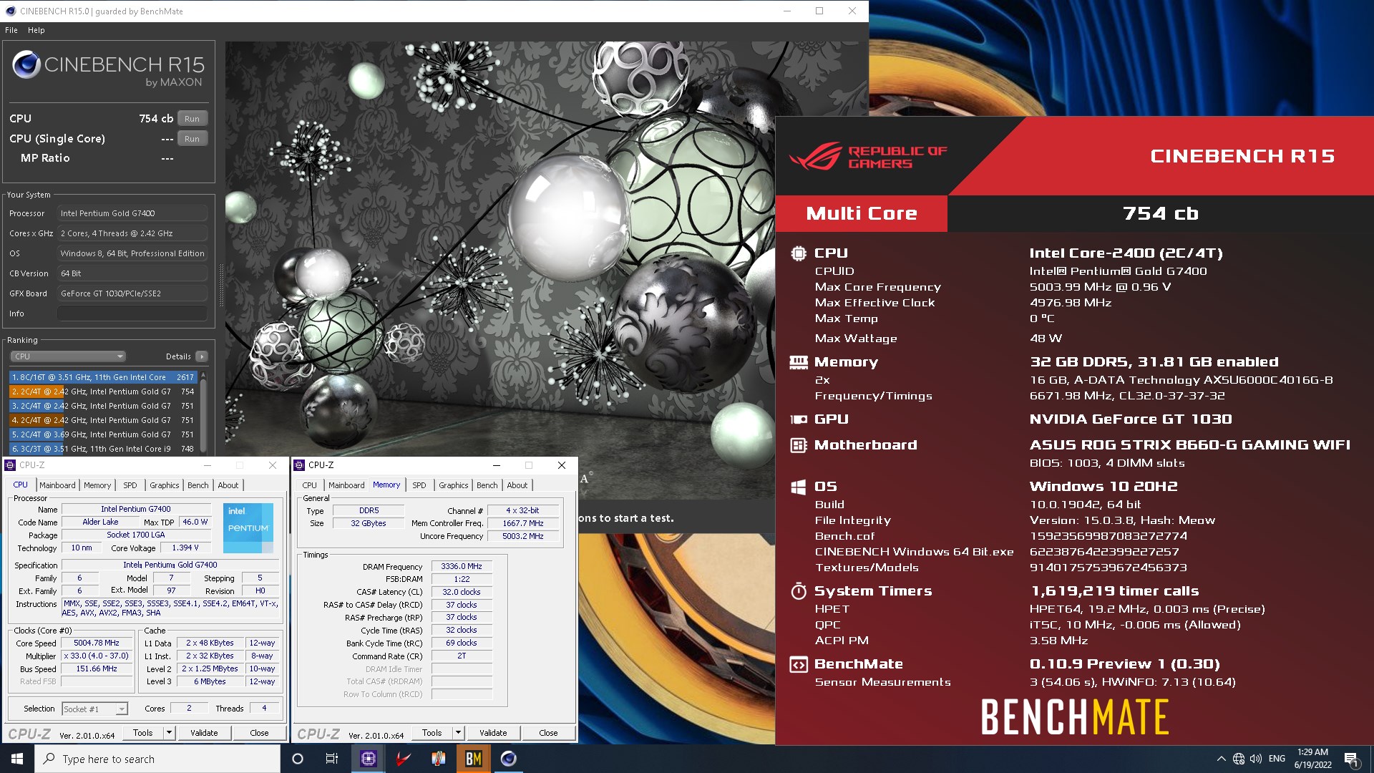Switch to About tab in left CPU-Z

(228, 485)
